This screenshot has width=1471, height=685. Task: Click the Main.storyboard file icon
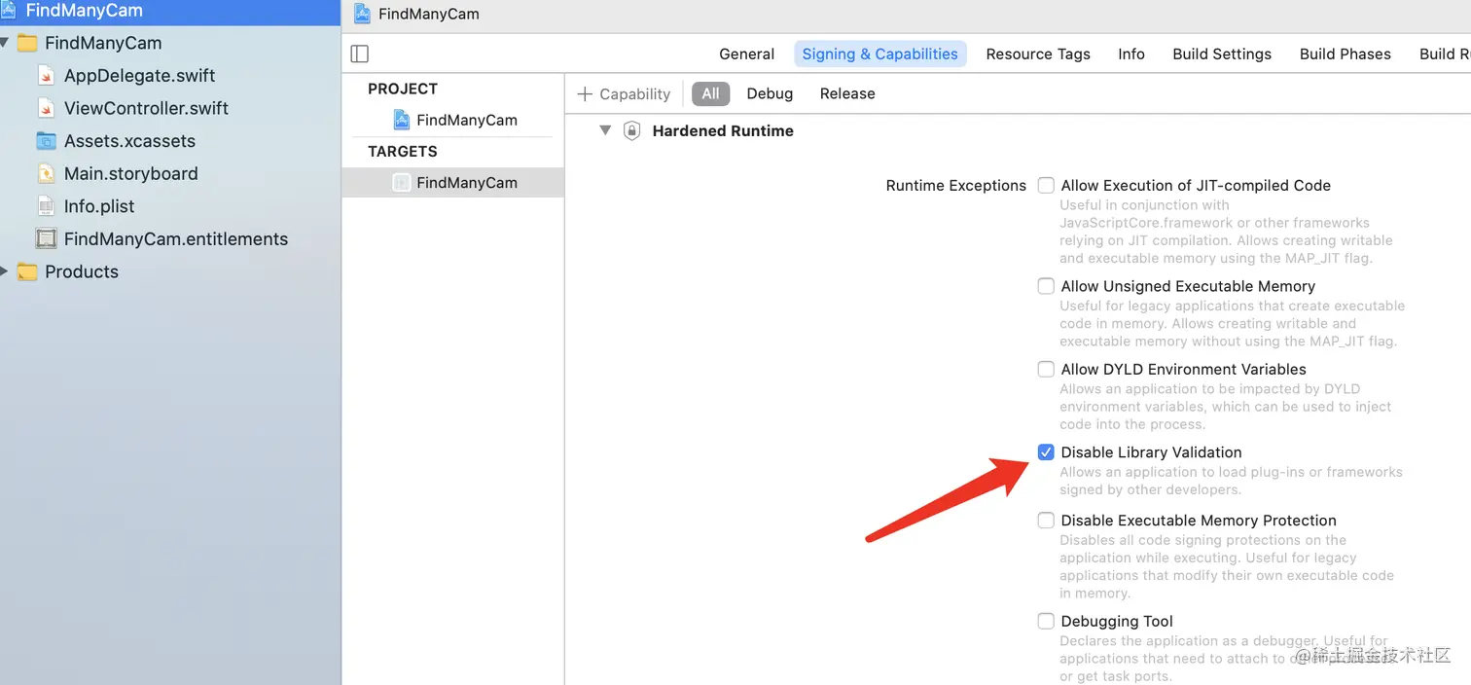point(46,173)
